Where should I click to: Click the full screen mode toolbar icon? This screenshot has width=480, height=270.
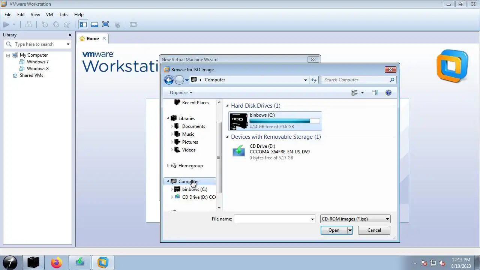[x=106, y=25]
